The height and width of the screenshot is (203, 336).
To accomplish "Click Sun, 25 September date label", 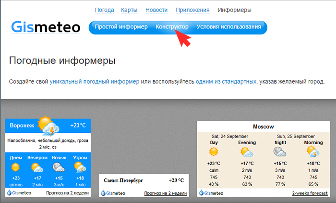I will [296, 137].
